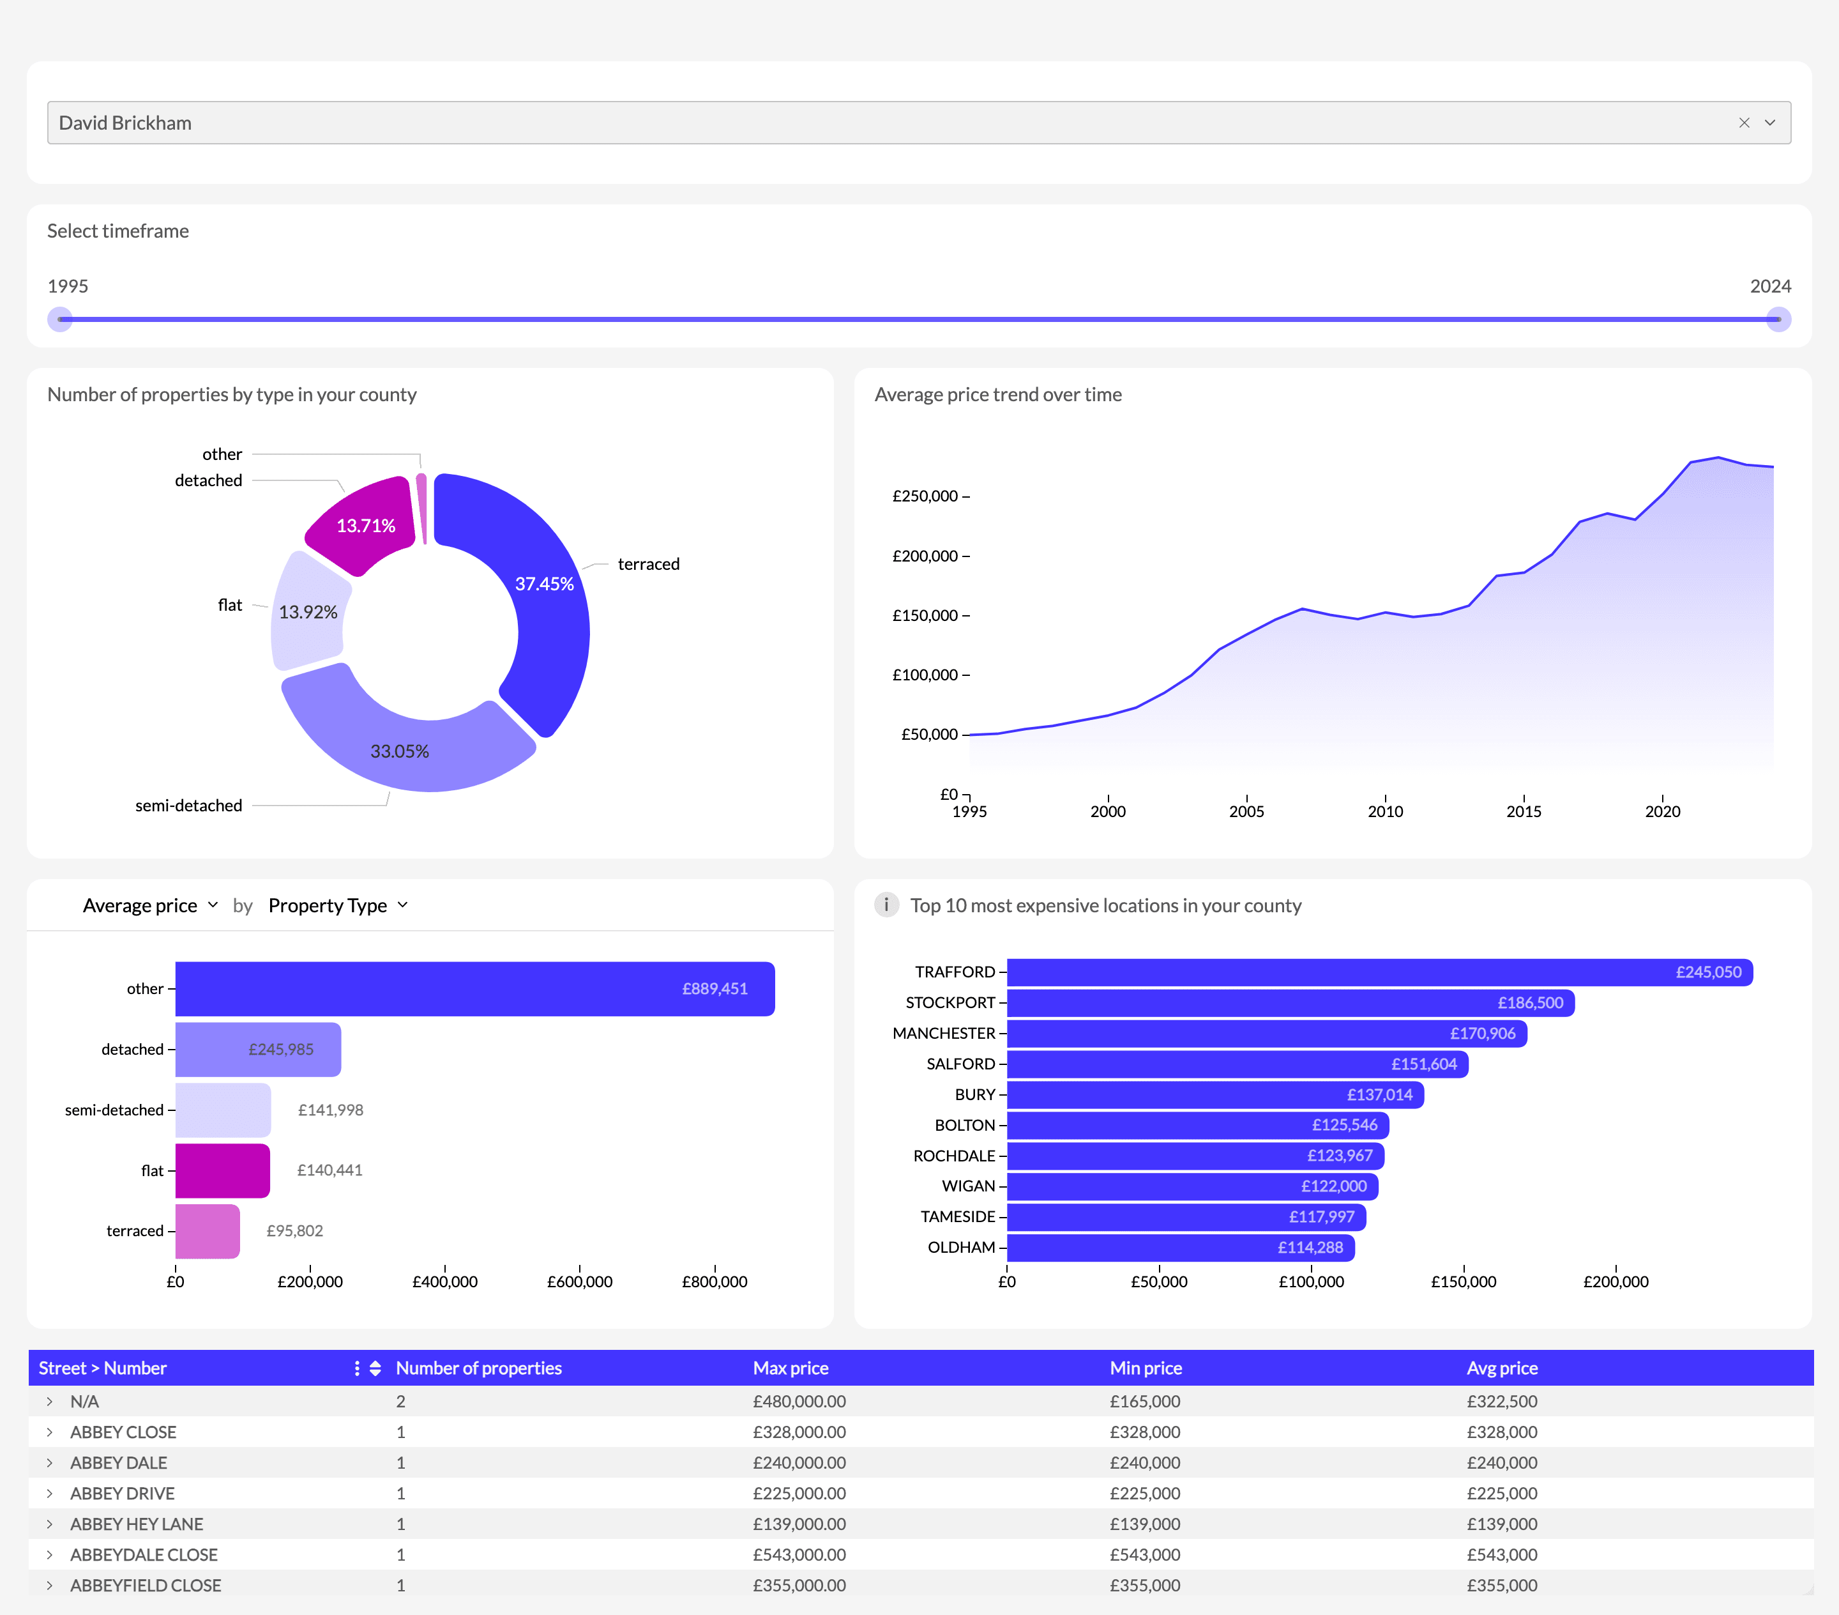1839x1615 pixels.
Task: Click the Number of properties column header
Action: click(479, 1368)
